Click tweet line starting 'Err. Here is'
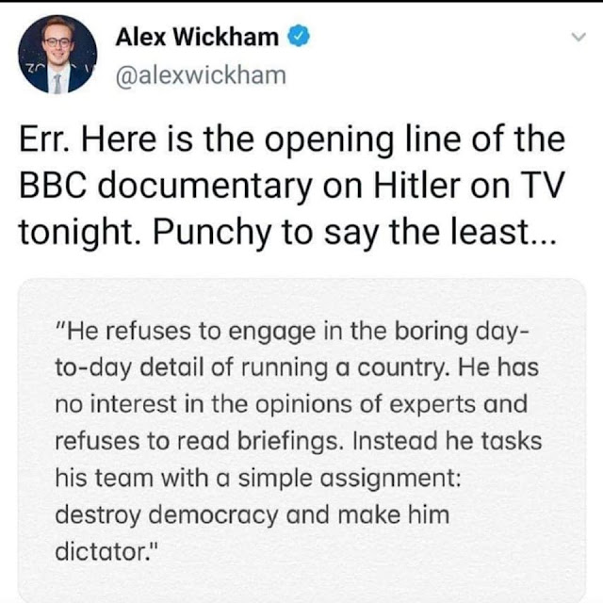 point(292,140)
